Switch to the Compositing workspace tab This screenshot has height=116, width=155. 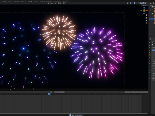[x=49, y=1]
